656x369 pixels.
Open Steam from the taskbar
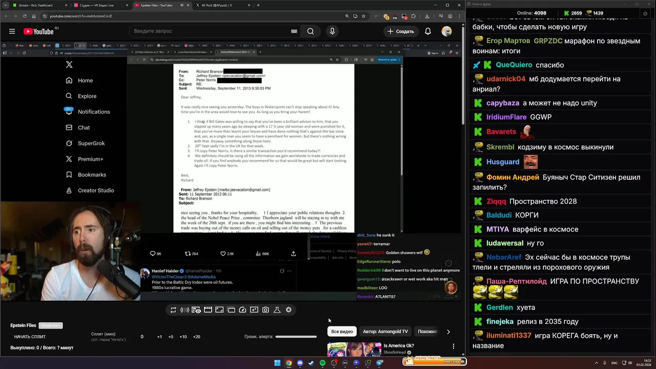pyautogui.click(x=311, y=363)
